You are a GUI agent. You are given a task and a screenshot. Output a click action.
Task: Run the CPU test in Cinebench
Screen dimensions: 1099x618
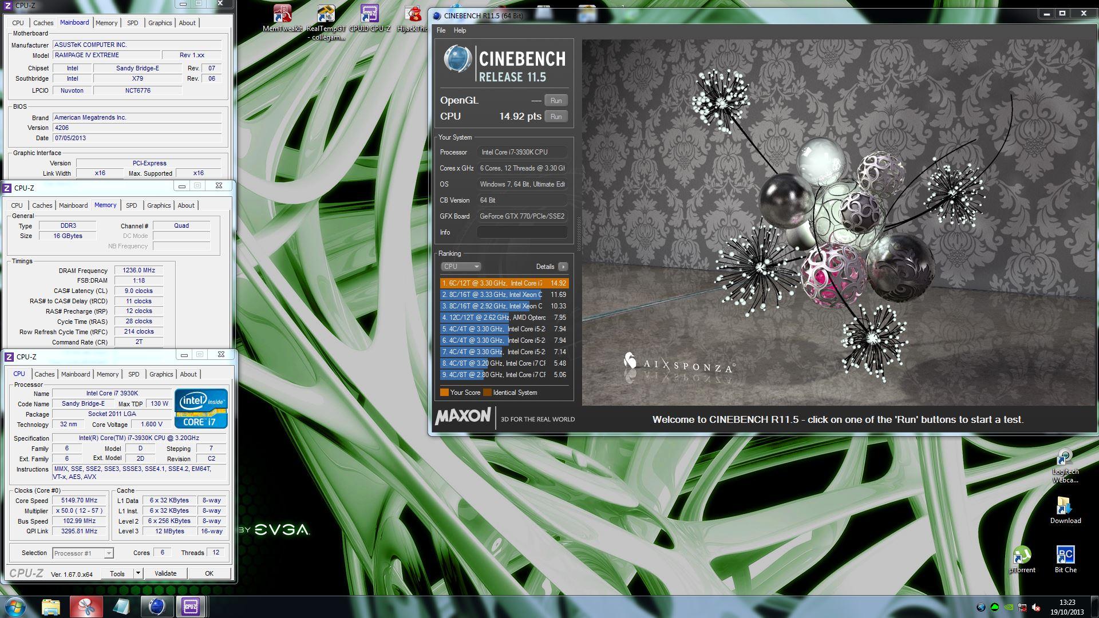(556, 117)
